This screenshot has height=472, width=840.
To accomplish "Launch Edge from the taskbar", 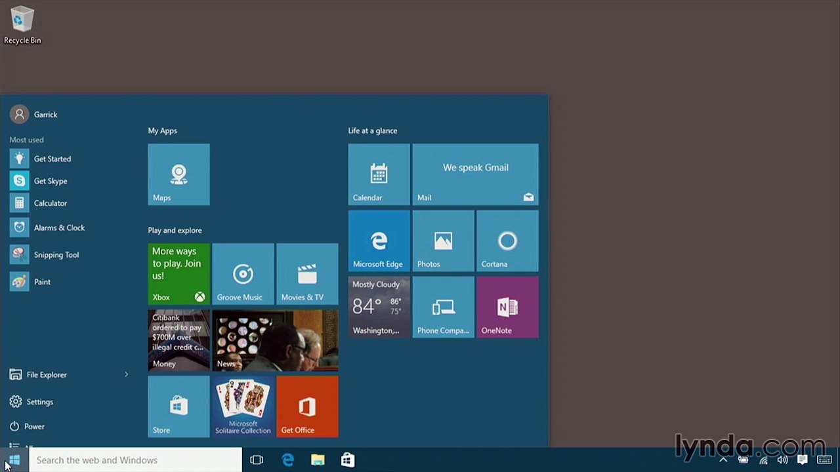I will coord(287,460).
